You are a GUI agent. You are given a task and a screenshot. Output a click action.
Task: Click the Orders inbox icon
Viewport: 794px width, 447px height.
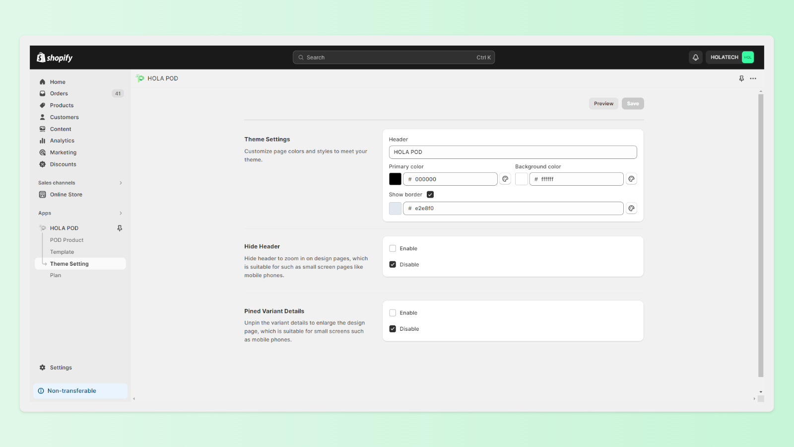point(43,93)
